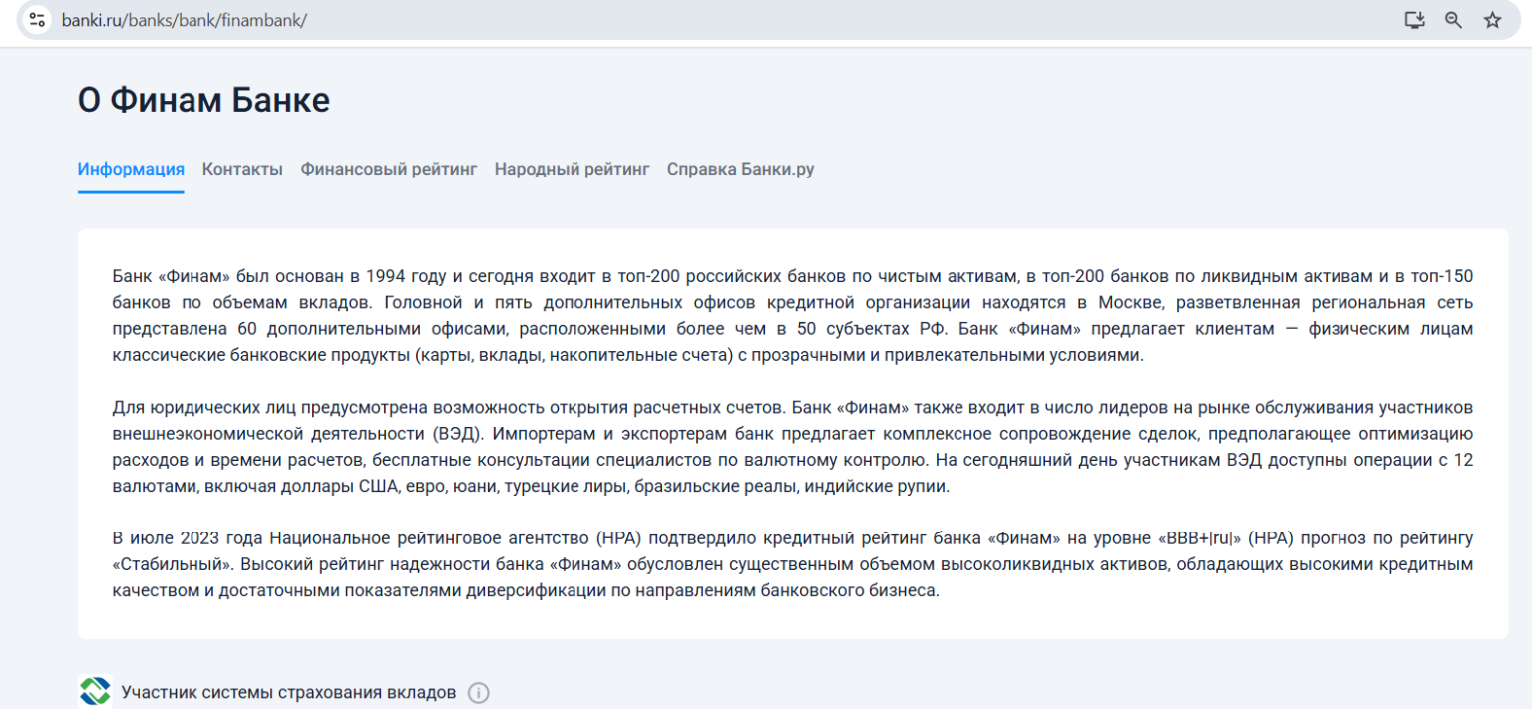This screenshot has width=1532, height=709.
Task: Select the Информация tab
Action: point(131,169)
